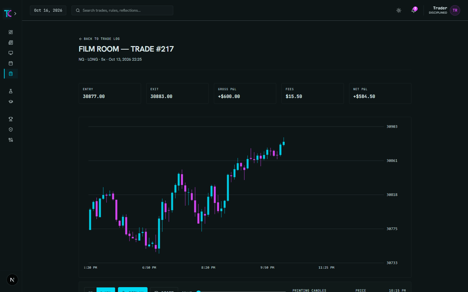The image size is (468, 292).
Task: Open the dashboard grid icon in sidebar
Action: 11,32
